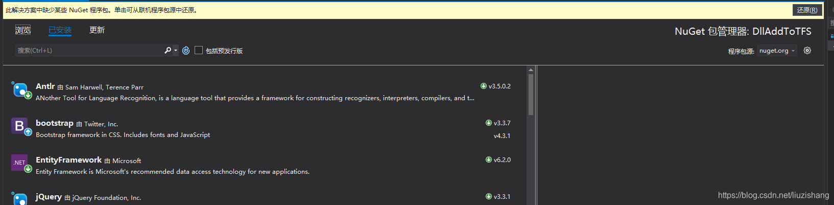The height and width of the screenshot is (205, 834).
Task: Open package source settings gear
Action: click(x=807, y=51)
